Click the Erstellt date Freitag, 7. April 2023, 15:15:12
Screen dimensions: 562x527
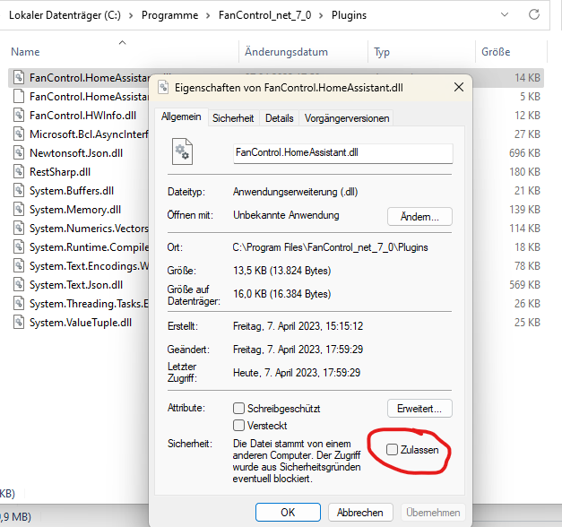coord(298,326)
